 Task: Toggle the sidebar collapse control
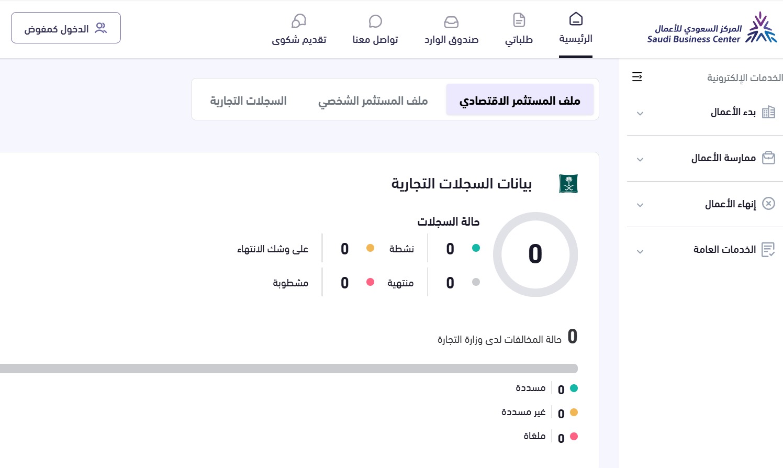click(637, 76)
